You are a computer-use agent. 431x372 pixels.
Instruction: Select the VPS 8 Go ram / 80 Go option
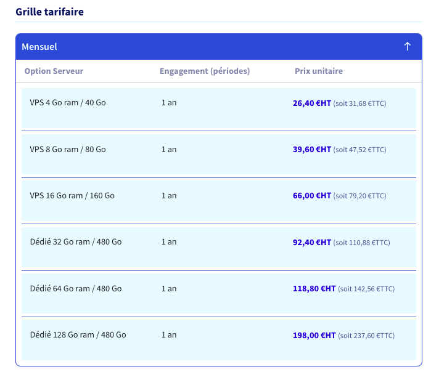219,155
